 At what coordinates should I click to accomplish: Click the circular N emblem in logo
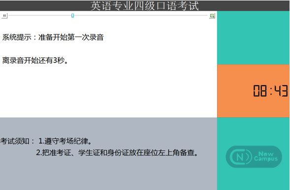(x=240, y=157)
